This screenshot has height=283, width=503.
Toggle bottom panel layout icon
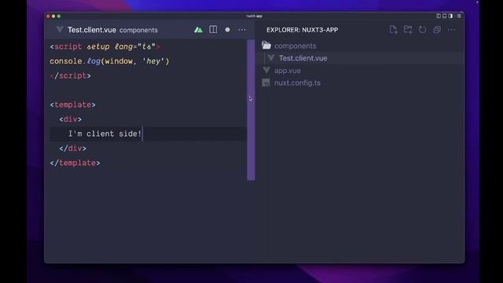(x=444, y=16)
